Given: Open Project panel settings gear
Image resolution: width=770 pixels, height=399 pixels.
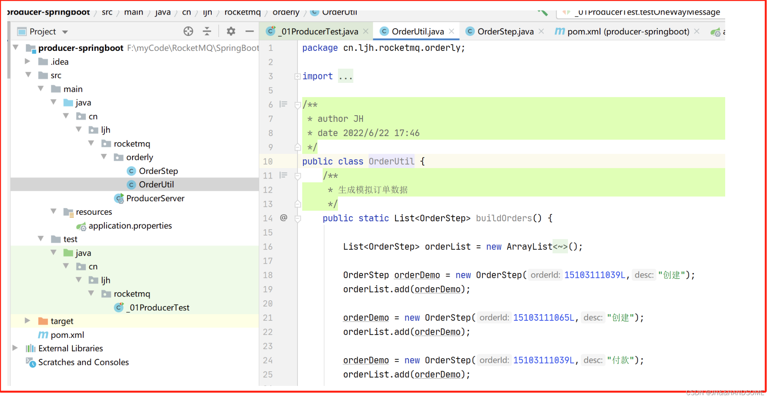Looking at the screenshot, I should [231, 31].
